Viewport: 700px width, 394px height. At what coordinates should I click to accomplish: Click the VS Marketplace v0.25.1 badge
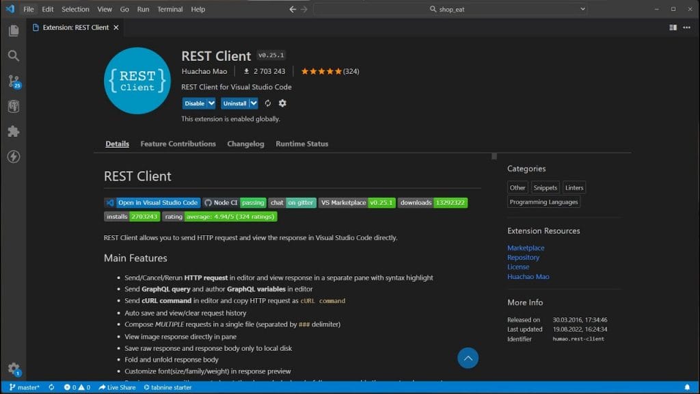coord(357,202)
